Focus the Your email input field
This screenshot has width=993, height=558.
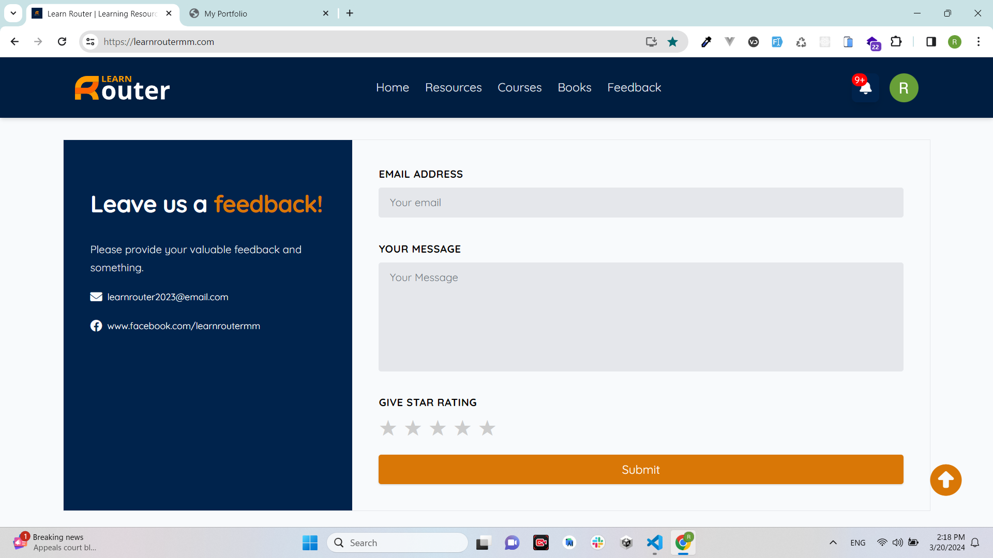click(x=641, y=203)
